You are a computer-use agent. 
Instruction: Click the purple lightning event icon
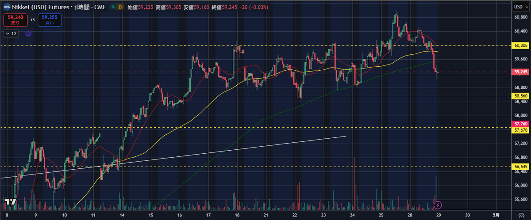[x=438, y=205]
